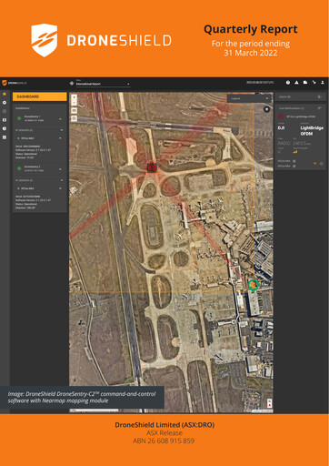Select the orange DASHBOARD tab header
Viewport: 329px width, 466px height.
pyautogui.click(x=40, y=96)
